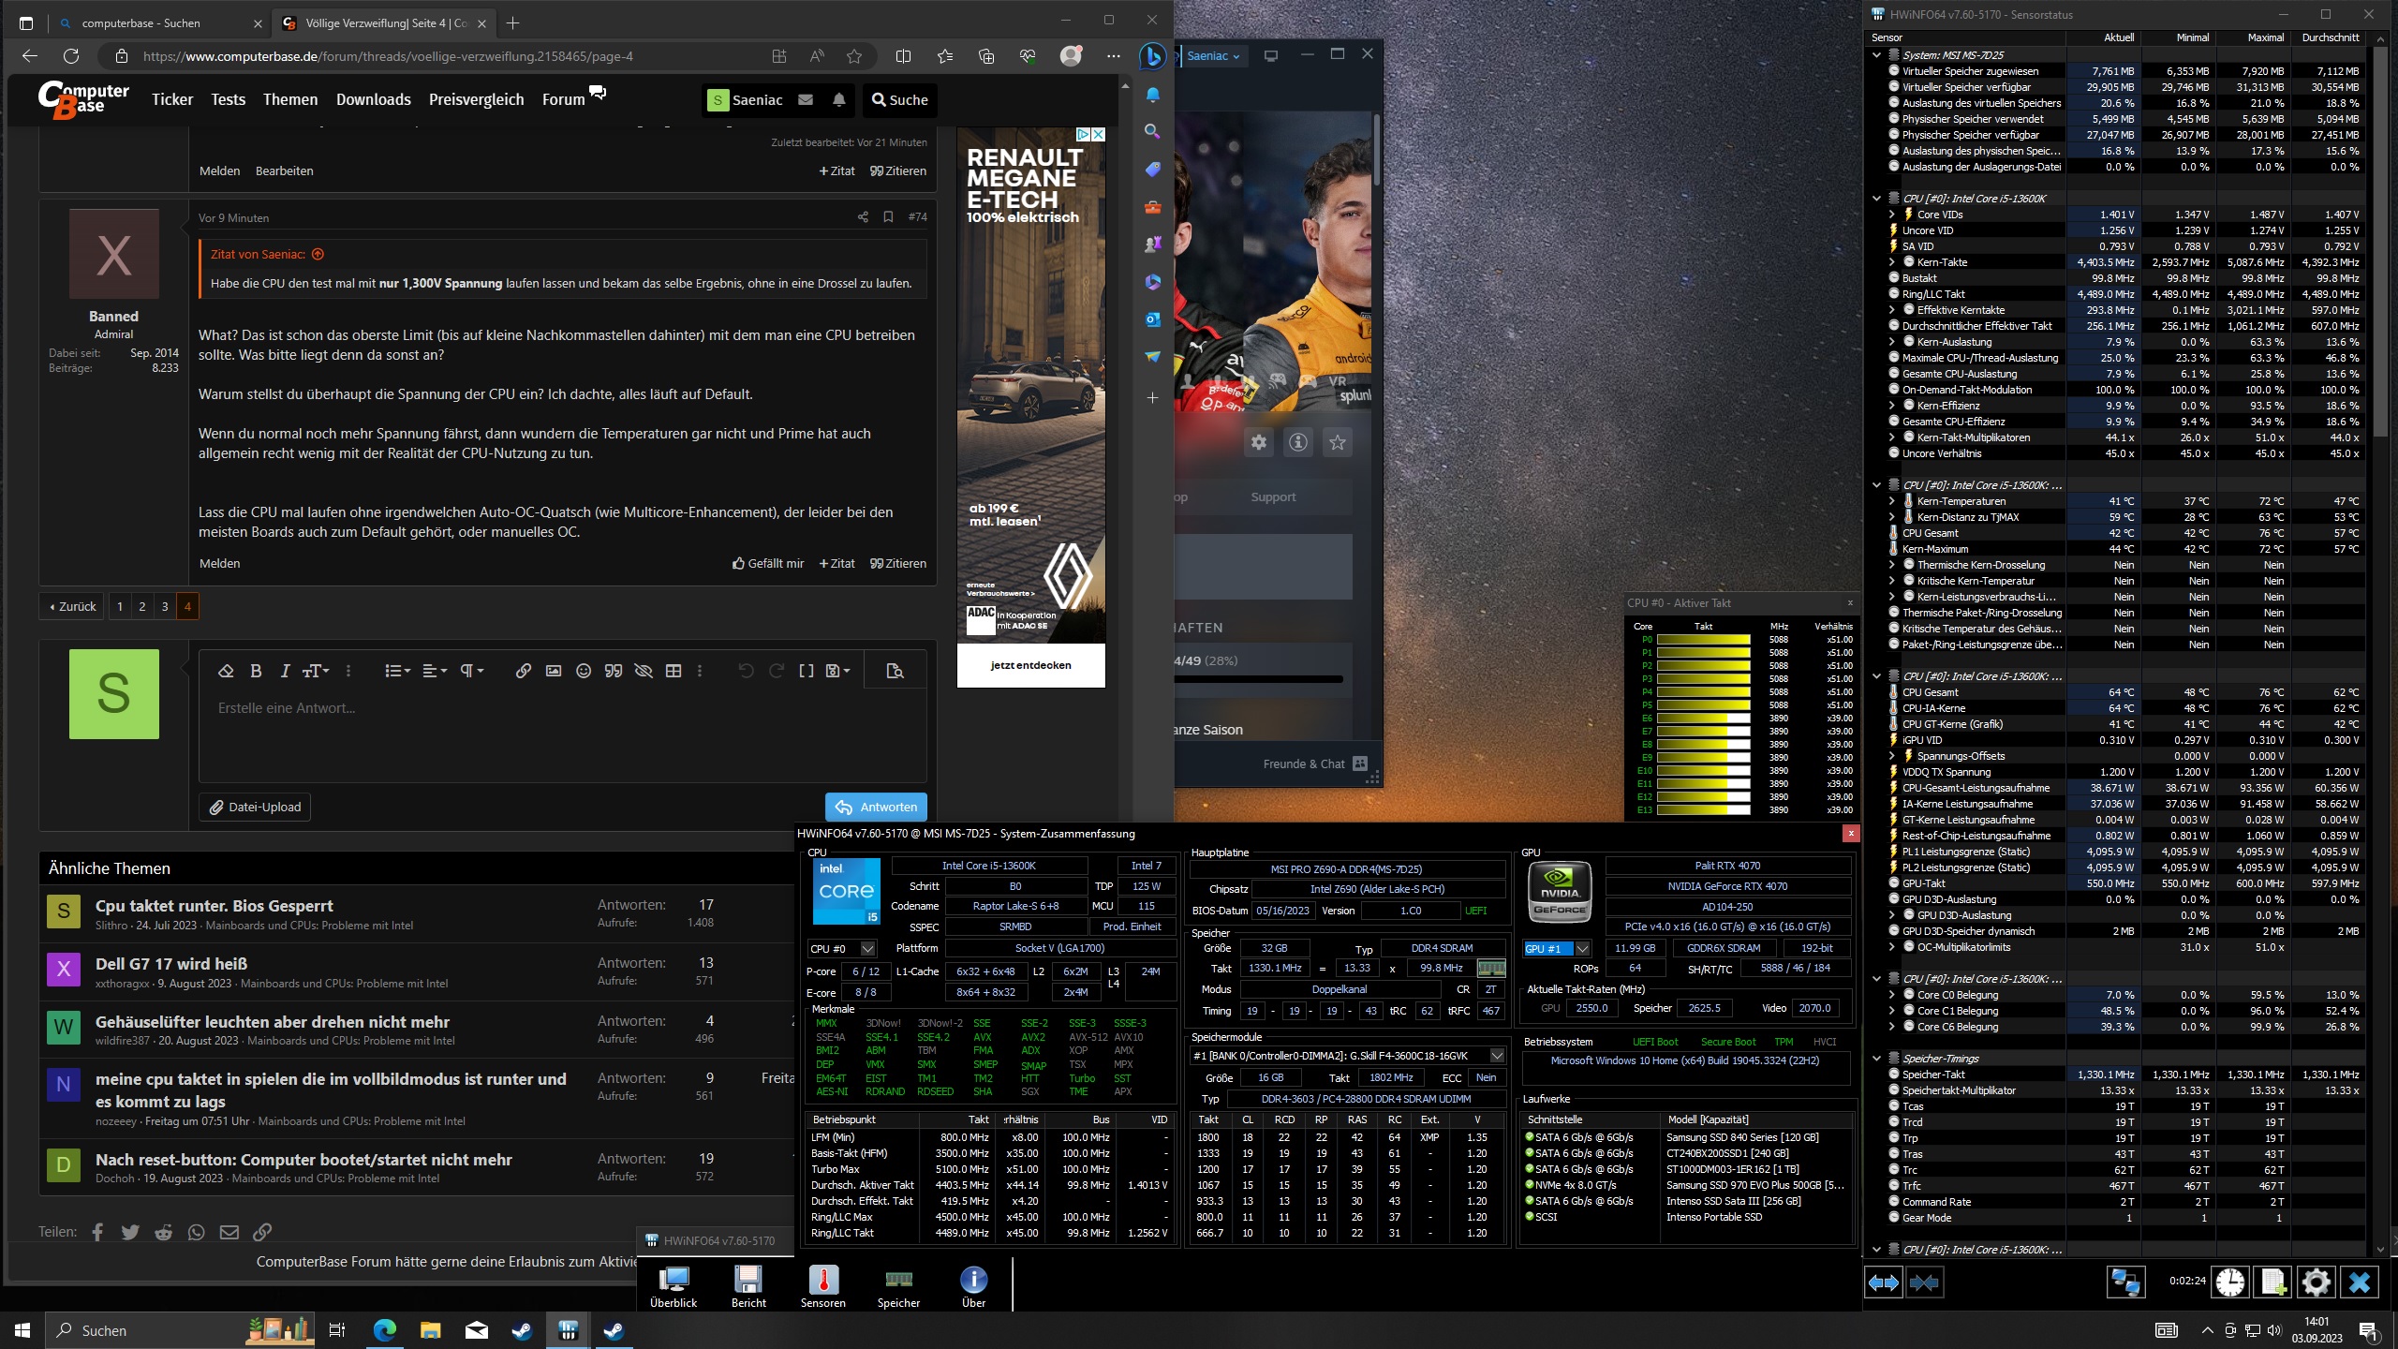The image size is (2398, 1349).
Task: Collapse the System MSI MS-7D25 sensor group
Action: [x=1876, y=55]
